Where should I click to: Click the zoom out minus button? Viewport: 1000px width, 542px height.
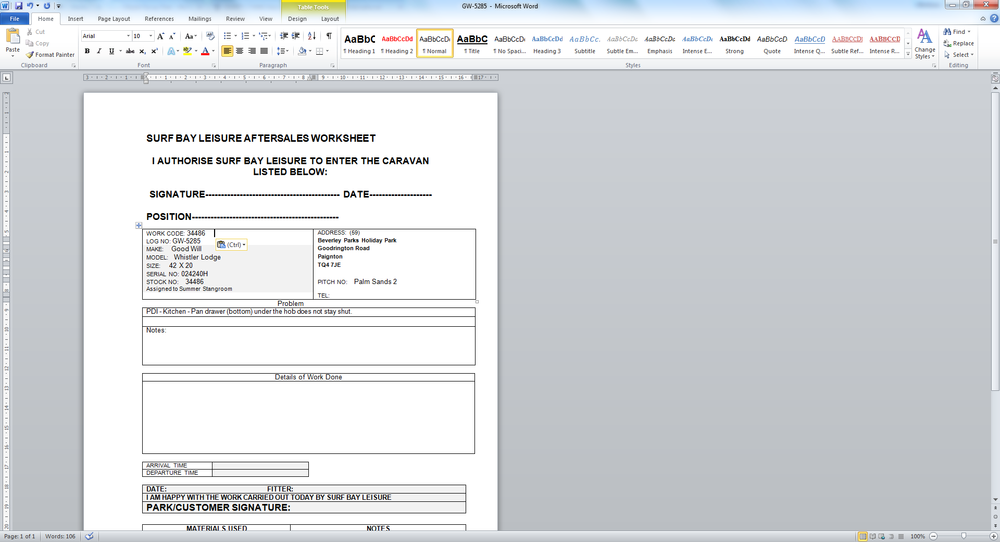pyautogui.click(x=933, y=536)
